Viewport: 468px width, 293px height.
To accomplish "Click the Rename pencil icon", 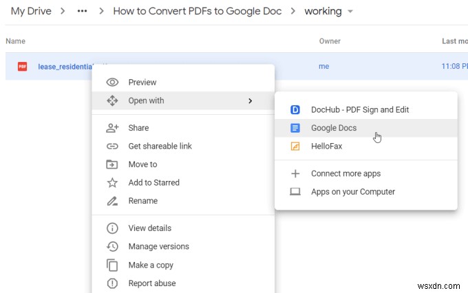I will [112, 201].
